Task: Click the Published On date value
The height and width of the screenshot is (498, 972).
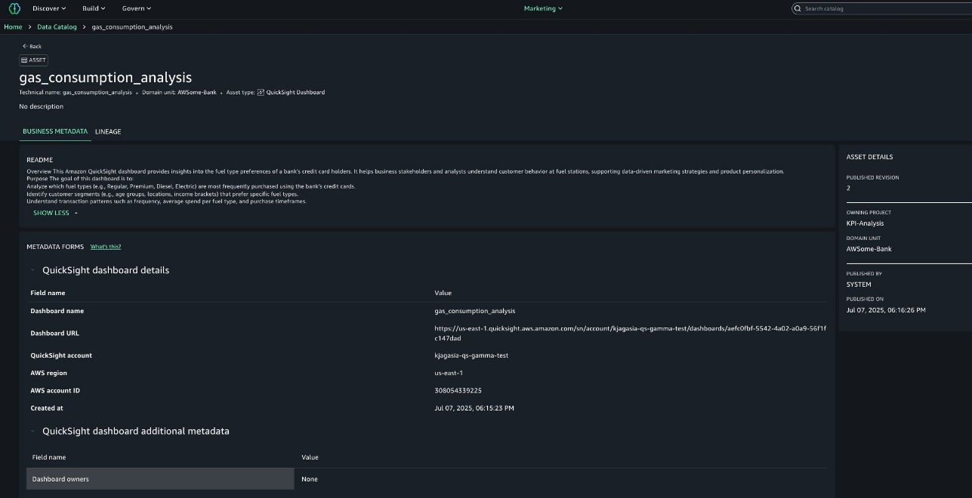Action: (886, 310)
